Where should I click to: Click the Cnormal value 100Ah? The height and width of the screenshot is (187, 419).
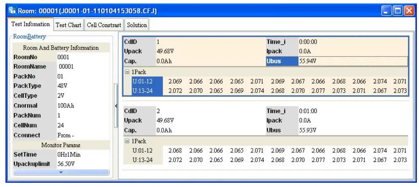pos(66,105)
